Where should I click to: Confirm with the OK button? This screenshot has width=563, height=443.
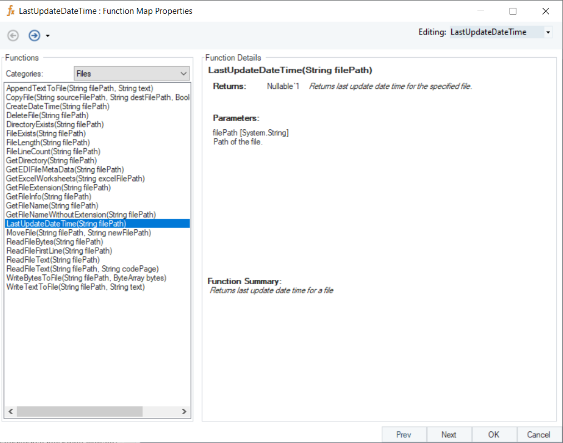pyautogui.click(x=494, y=434)
